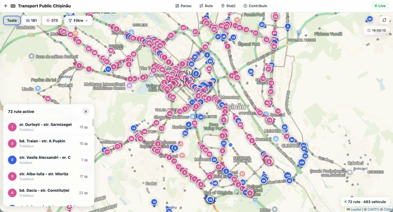Click blue bus marker 47 near Rîșcani
The height and width of the screenshot is (212, 393).
coord(218,37)
